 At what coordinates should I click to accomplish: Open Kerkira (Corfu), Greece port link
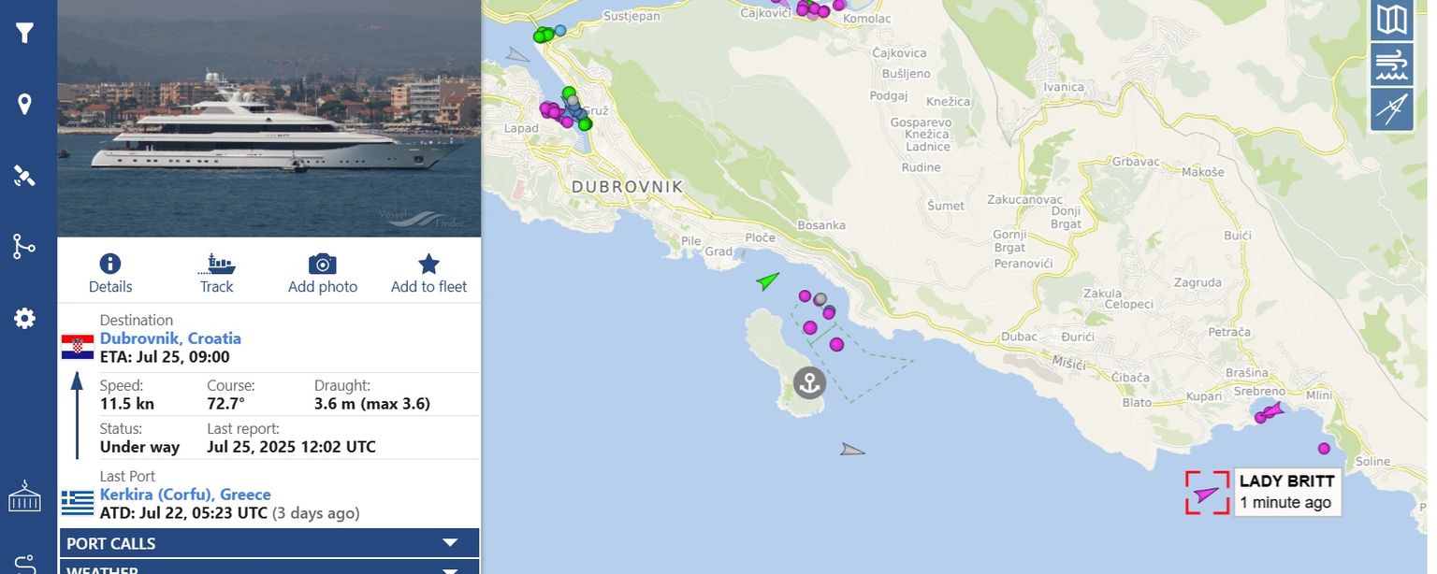pos(185,495)
